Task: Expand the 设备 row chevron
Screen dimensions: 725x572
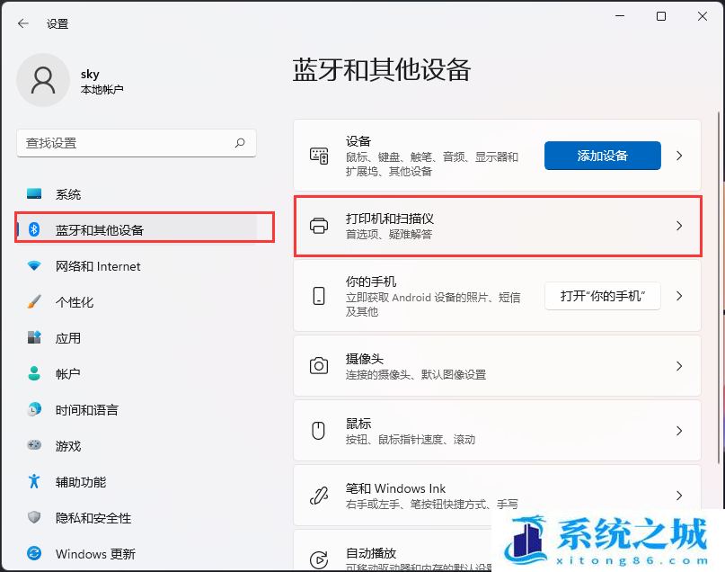Action: pyautogui.click(x=679, y=156)
